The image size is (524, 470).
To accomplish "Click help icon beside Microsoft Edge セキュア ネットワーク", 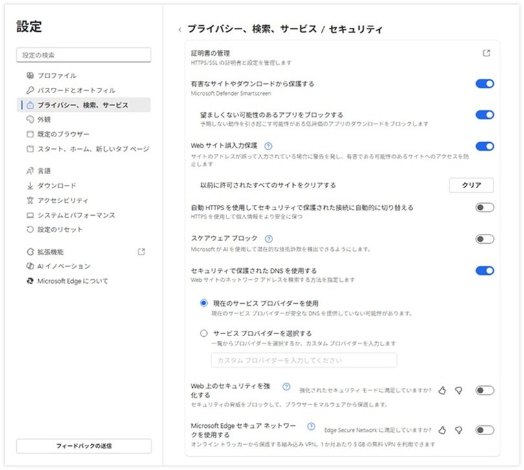I will pos(311,427).
